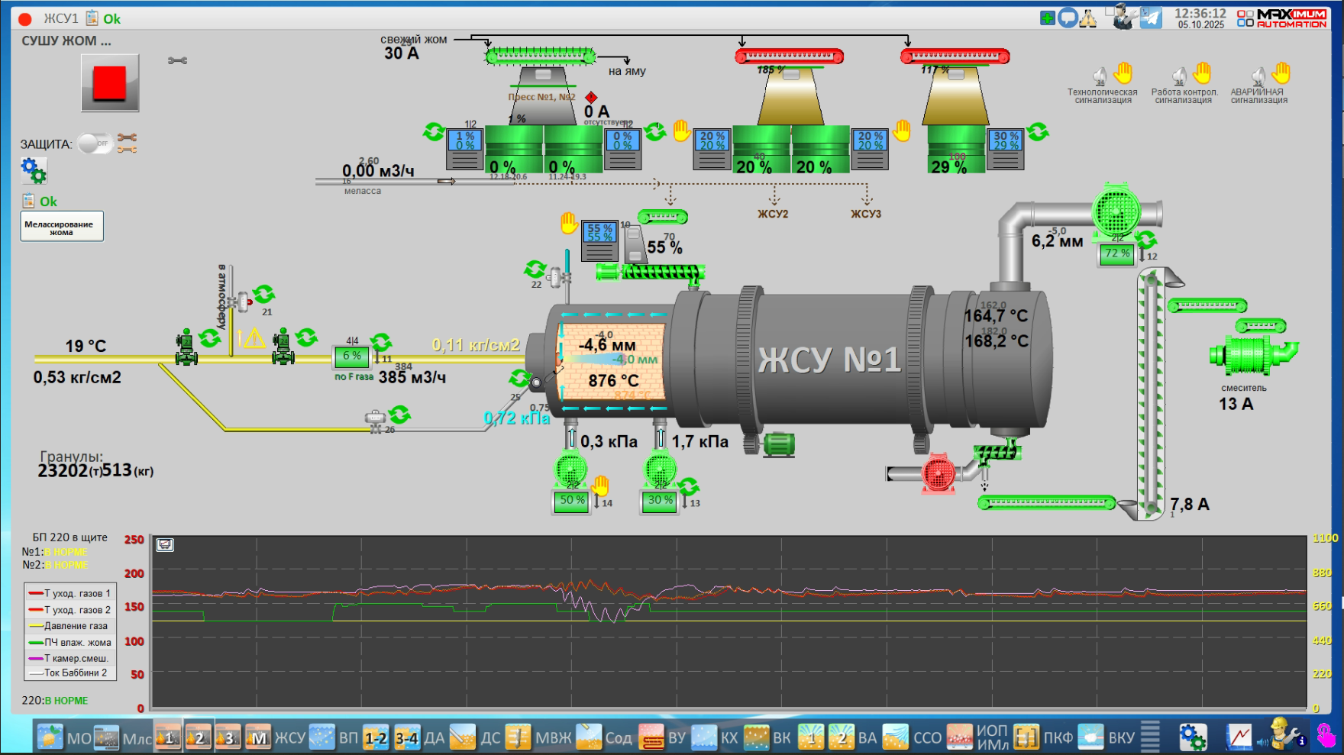Toggle the ЗАЩИТА protection switch
1344x755 pixels.
95,144
